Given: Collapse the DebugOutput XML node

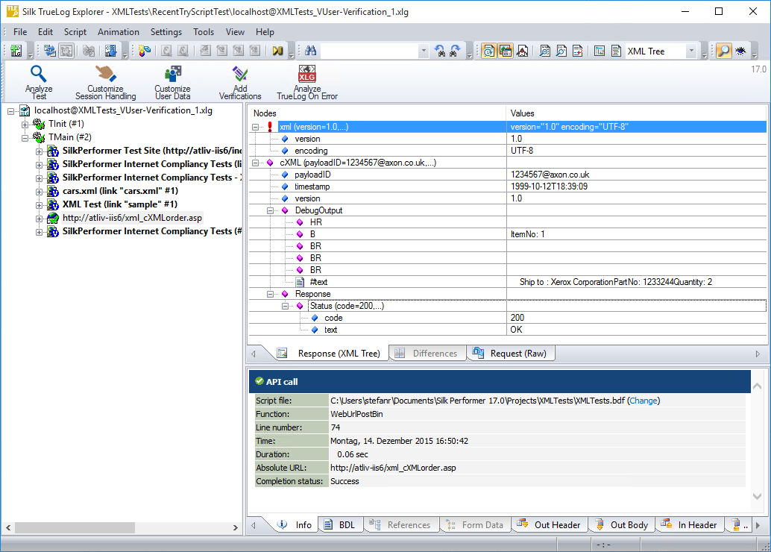Looking at the screenshot, I should [x=270, y=210].
